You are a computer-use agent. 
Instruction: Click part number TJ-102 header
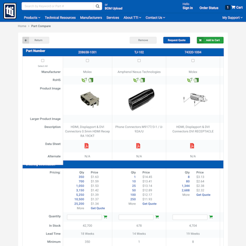(x=139, y=52)
